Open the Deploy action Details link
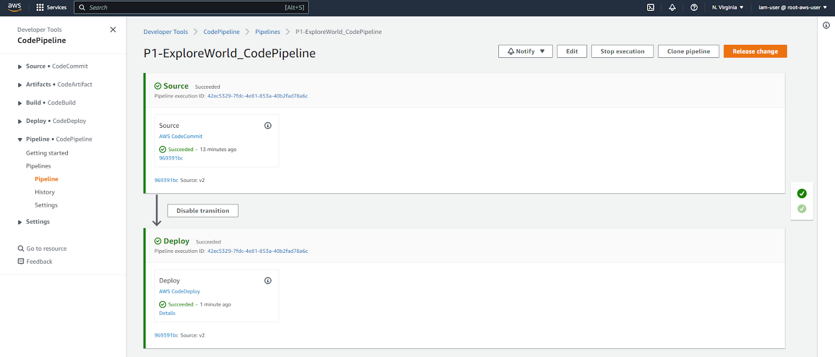This screenshot has width=835, height=357. click(167, 313)
